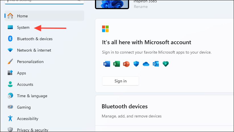Click the Bluetooth devices heading
The width and height of the screenshot is (234, 132).
click(125, 106)
